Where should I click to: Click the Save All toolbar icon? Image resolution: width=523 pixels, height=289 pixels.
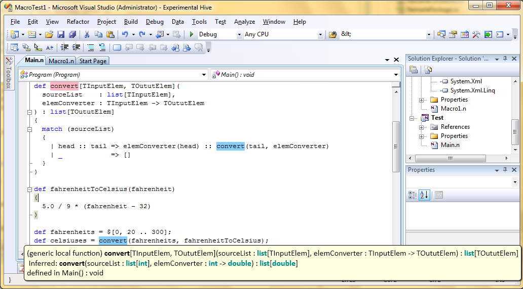click(72, 34)
